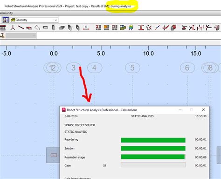Select the bar intersection trim icon
Image resolution: width=221 pixels, height=179 pixels.
192,28
